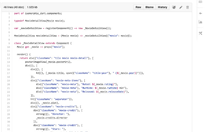Select line number 7
Viewport: 211px width, 132px height.
coord(9,36)
